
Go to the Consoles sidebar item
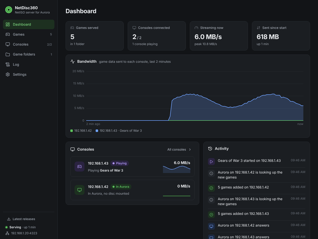[x=28, y=44]
